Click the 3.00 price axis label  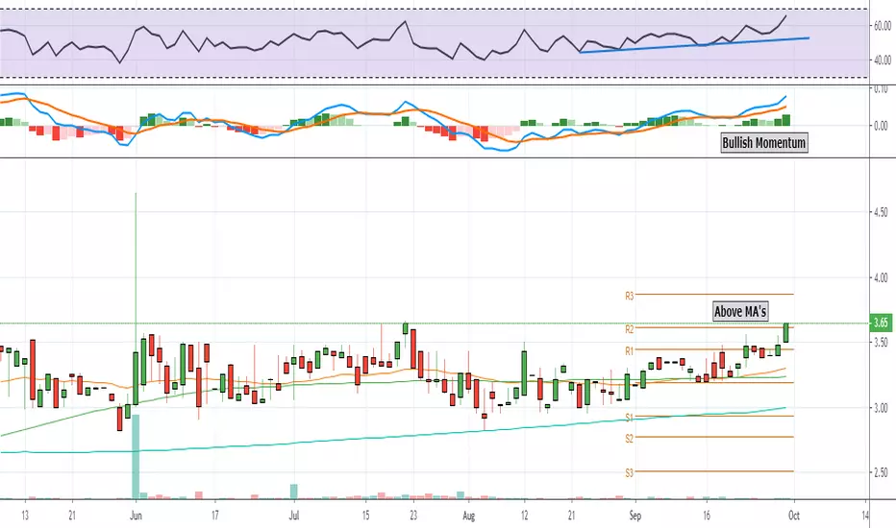pyautogui.click(x=881, y=408)
